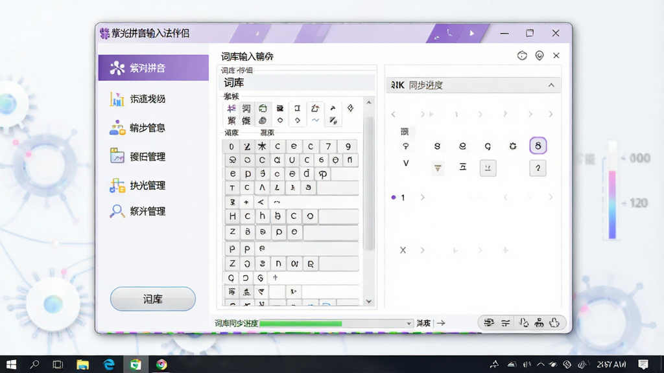This screenshot has height=373, width=664.
Task: Expand the row labeled 1 with its chevron
Action: [x=423, y=198]
